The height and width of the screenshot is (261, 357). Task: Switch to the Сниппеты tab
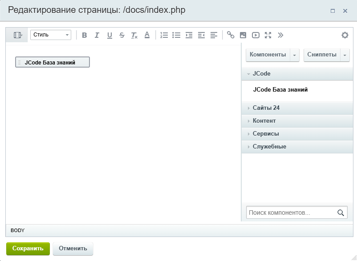[322, 55]
